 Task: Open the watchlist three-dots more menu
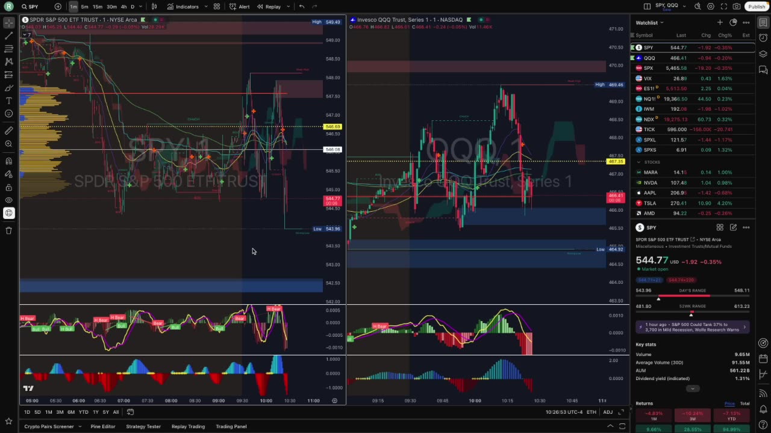pos(746,22)
